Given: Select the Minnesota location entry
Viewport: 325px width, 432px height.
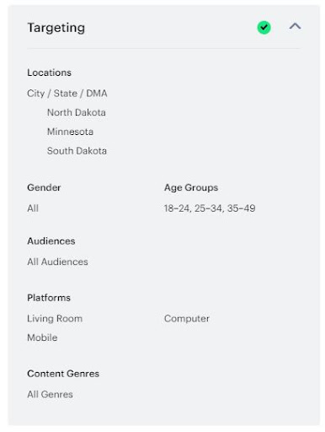Looking at the screenshot, I should click(x=70, y=132).
